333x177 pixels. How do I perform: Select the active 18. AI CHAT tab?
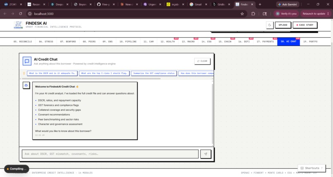point(288,42)
